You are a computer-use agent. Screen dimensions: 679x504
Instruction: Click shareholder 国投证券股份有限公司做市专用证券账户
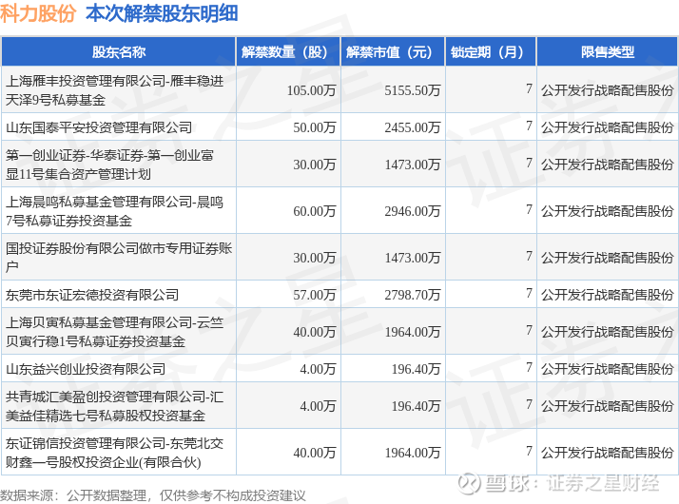(119, 257)
